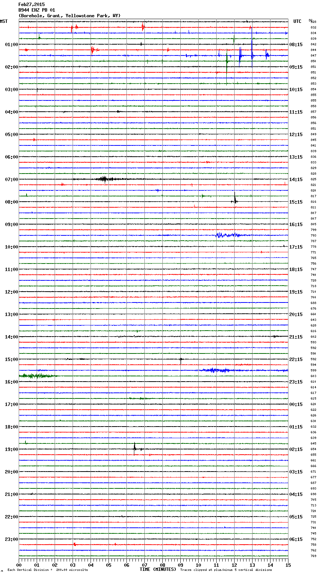
Task: Click the 11:15 UTC time label
Action: tap(296, 112)
